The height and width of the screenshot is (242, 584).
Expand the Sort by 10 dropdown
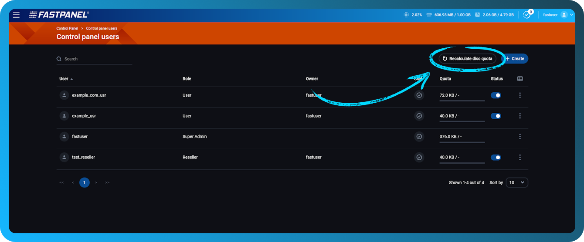click(517, 183)
